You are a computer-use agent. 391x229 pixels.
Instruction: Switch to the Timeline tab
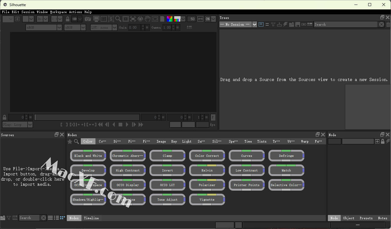click(91, 218)
